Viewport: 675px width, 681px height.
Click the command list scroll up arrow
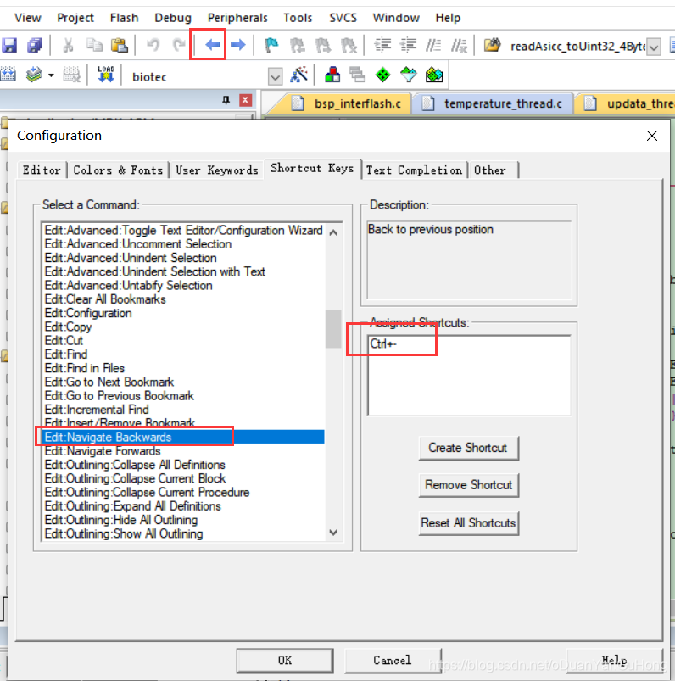tap(333, 232)
